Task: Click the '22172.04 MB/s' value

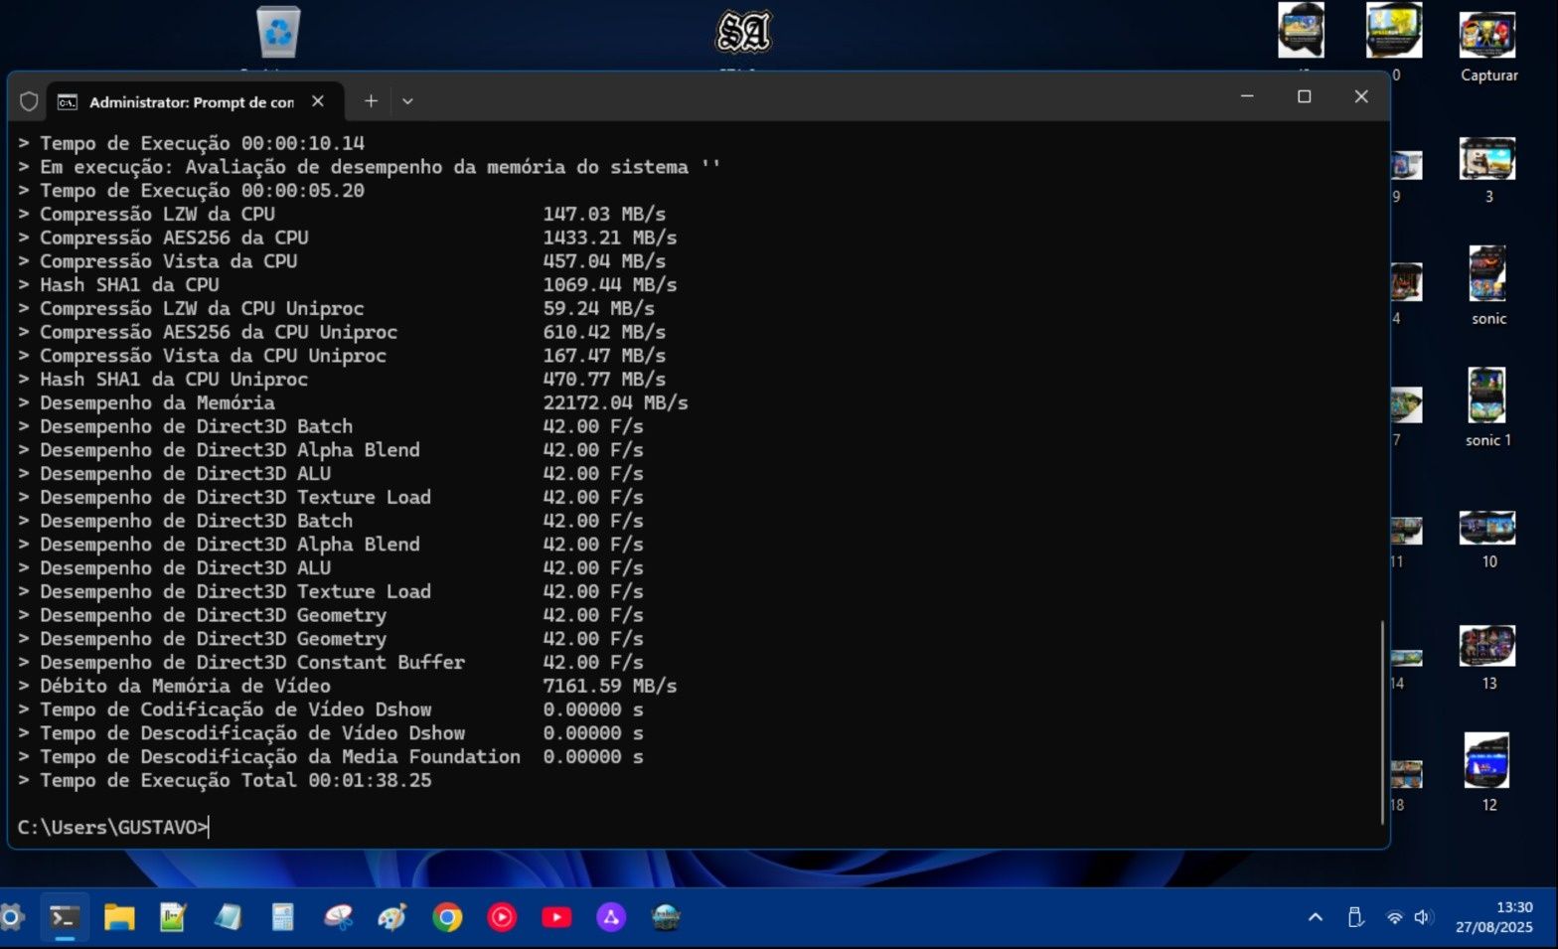Action: 615,402
